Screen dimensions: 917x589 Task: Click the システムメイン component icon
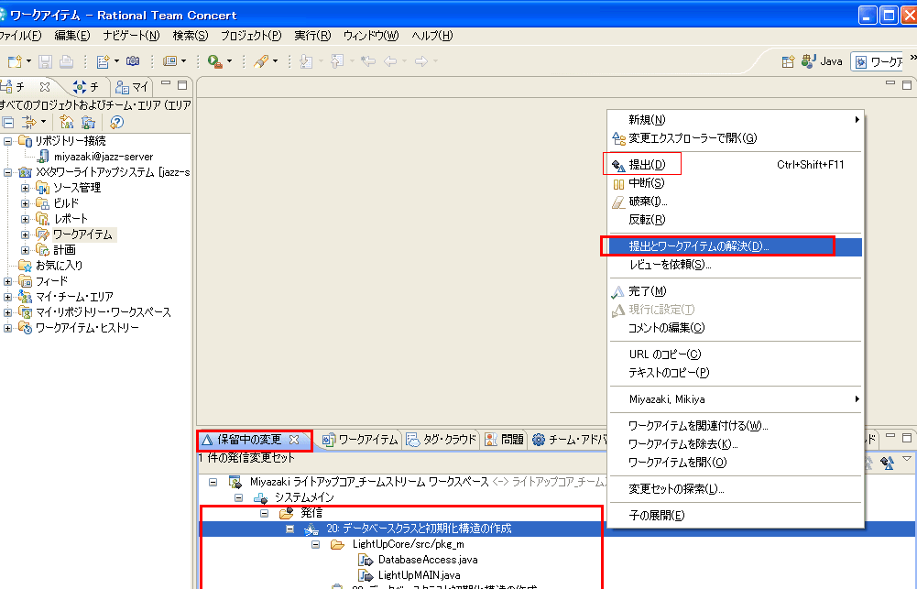(x=260, y=497)
